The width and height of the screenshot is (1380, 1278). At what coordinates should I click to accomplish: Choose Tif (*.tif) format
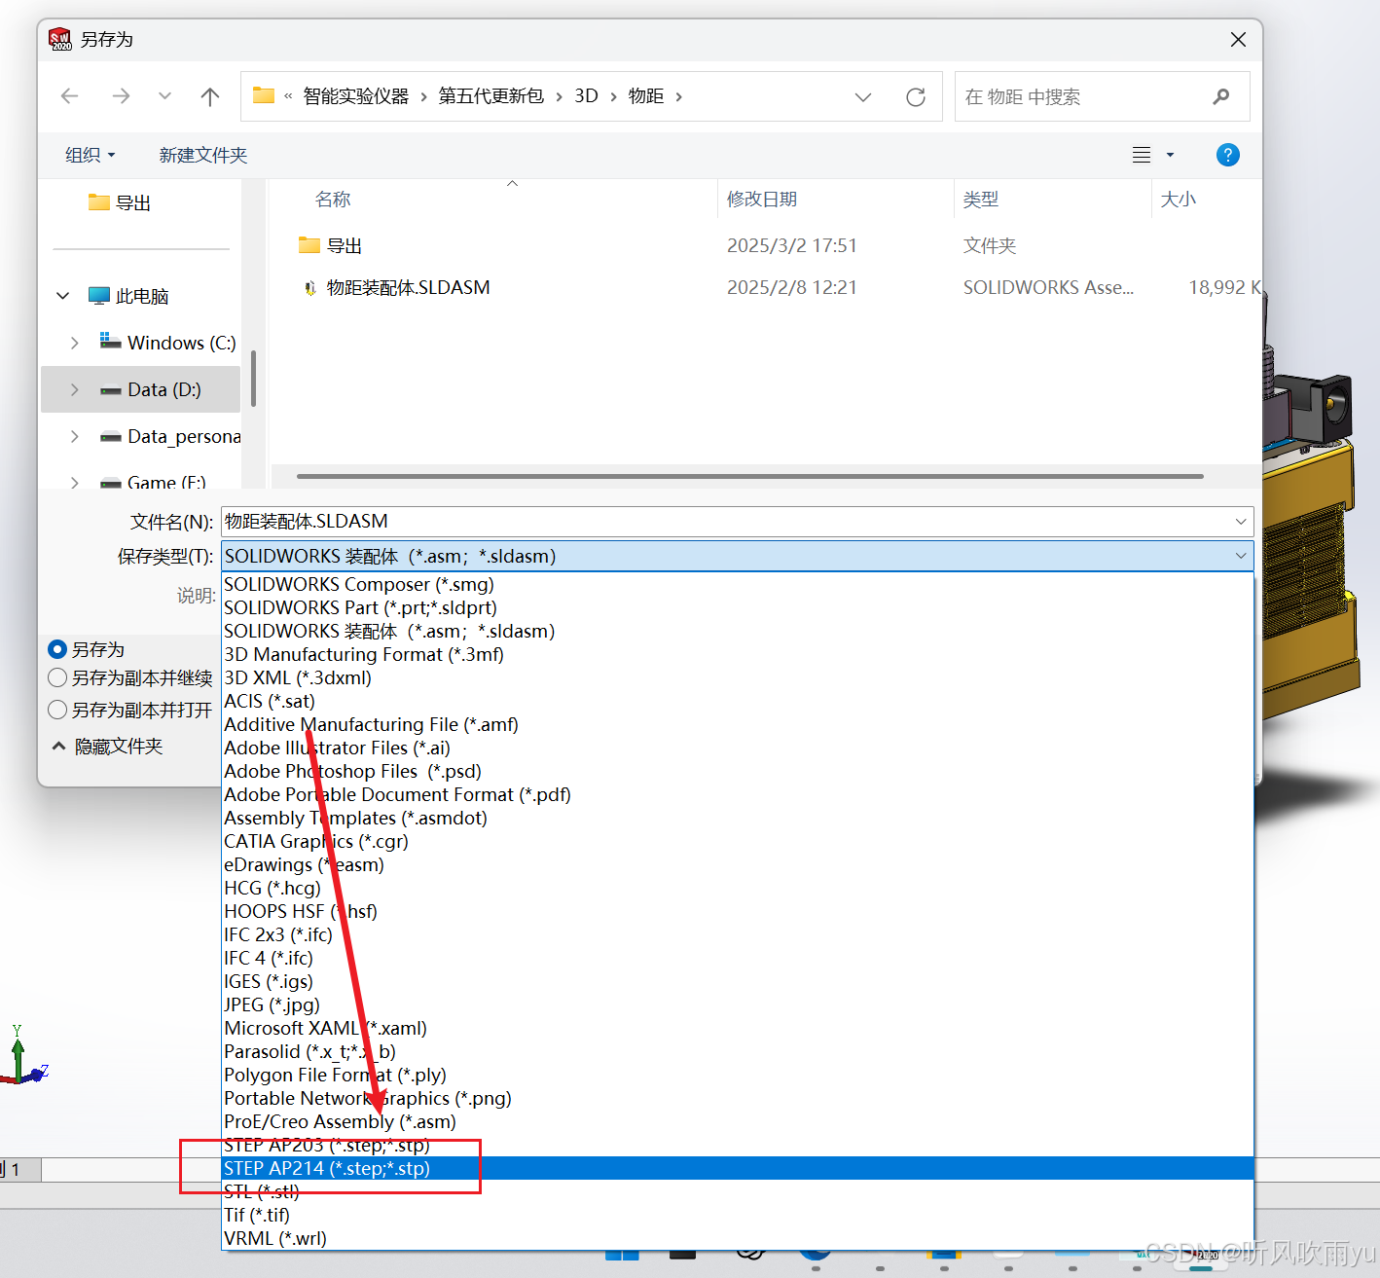[737, 1215]
